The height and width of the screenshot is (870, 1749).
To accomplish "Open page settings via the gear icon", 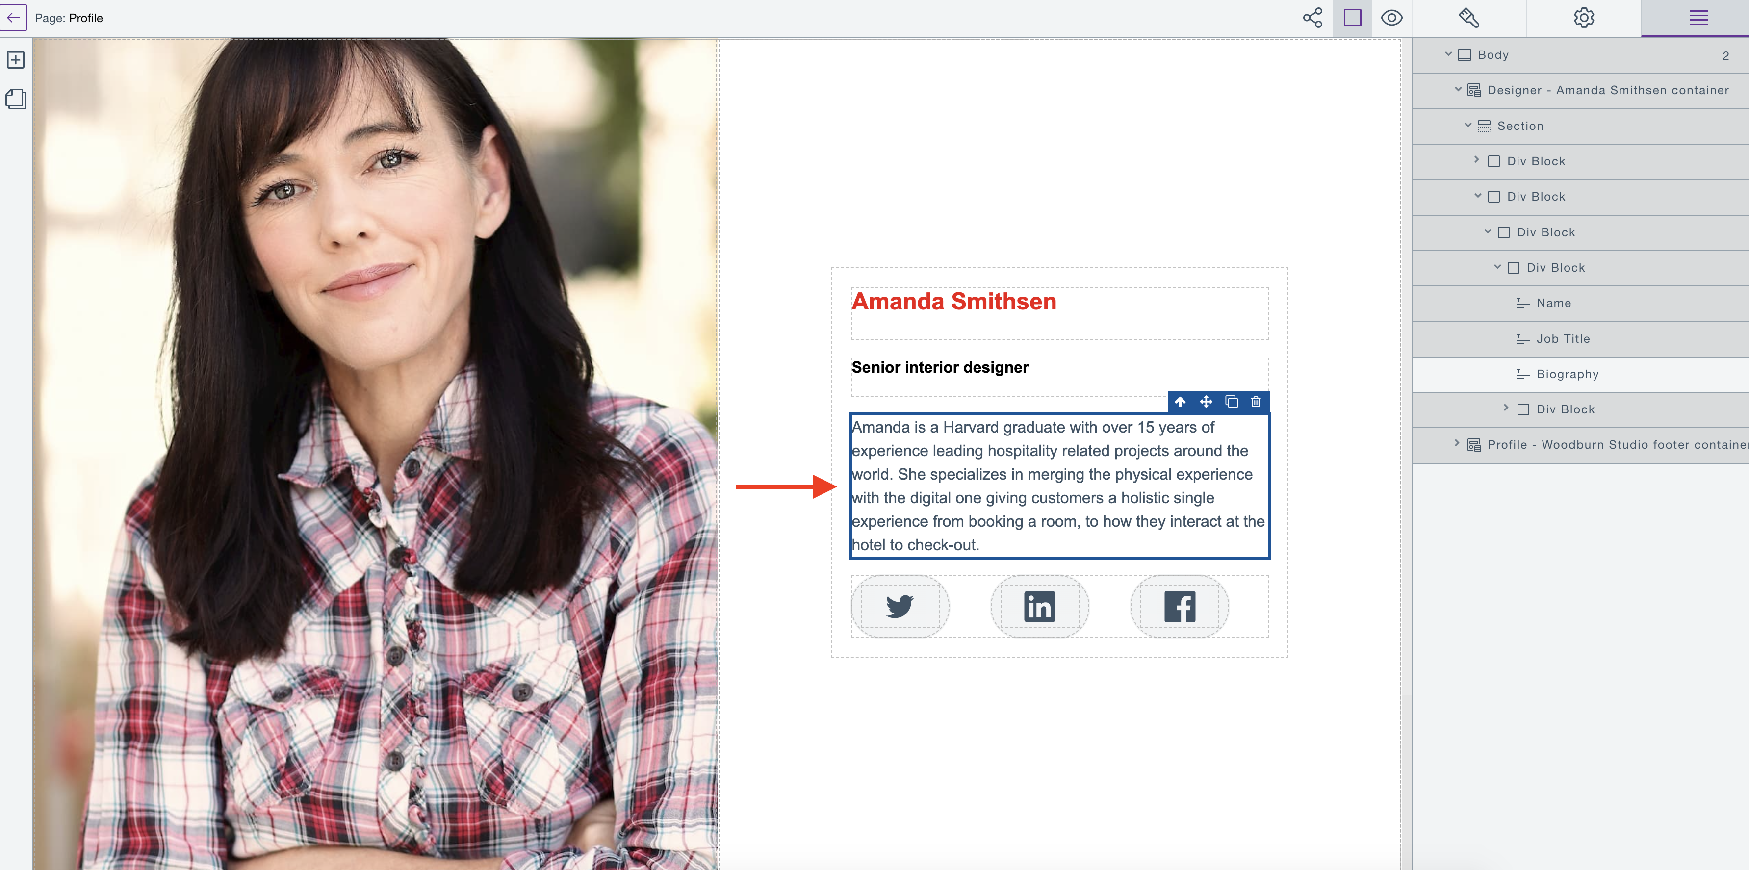I will pyautogui.click(x=1584, y=18).
